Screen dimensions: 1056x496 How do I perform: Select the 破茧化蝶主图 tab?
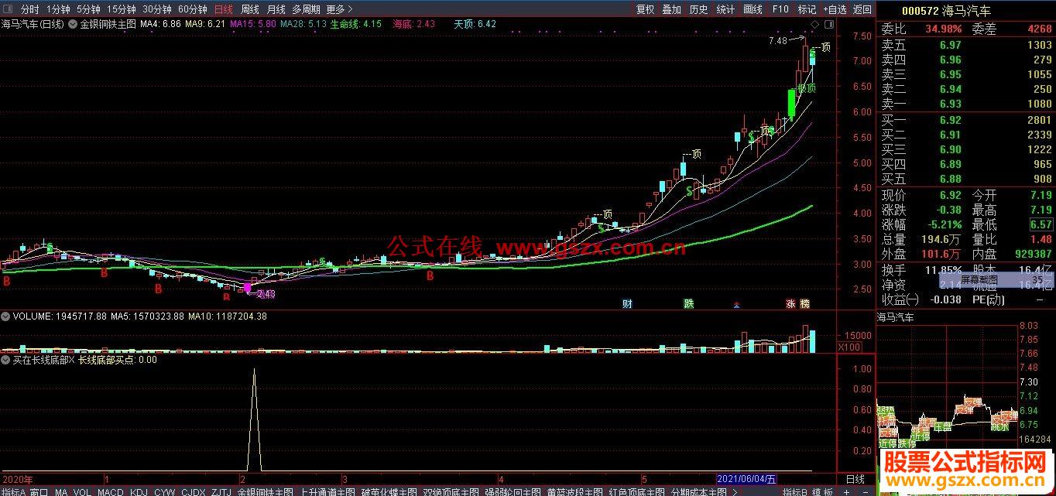pos(389,491)
